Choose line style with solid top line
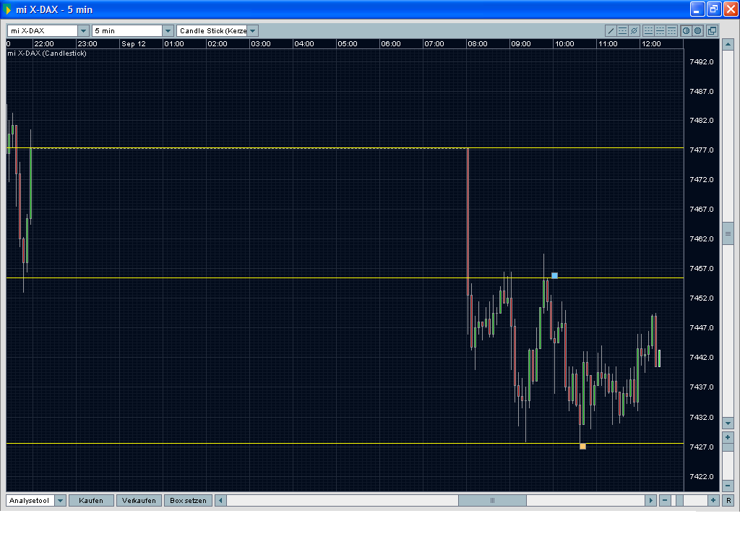The width and height of the screenshot is (740, 555). tap(671, 31)
